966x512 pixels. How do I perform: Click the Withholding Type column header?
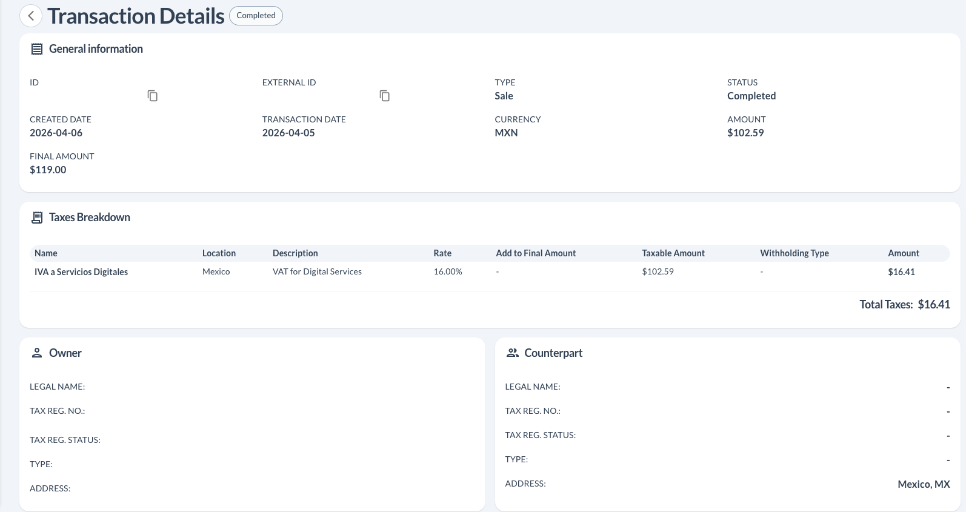794,253
